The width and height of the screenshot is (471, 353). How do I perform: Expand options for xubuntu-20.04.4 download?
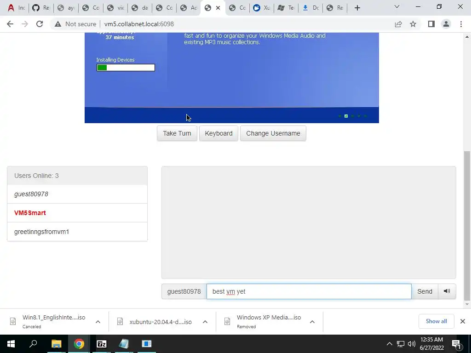point(205,322)
